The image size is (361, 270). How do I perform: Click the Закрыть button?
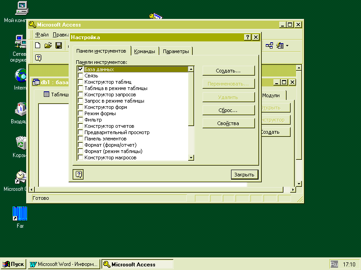pyautogui.click(x=245, y=175)
